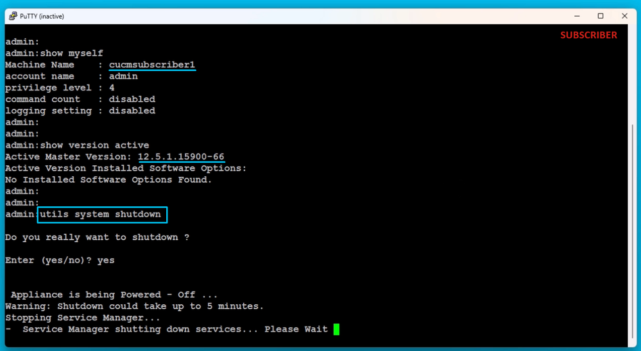Click the 'Enter (yes/no)? yes' line
641x351 pixels.
(x=60, y=261)
